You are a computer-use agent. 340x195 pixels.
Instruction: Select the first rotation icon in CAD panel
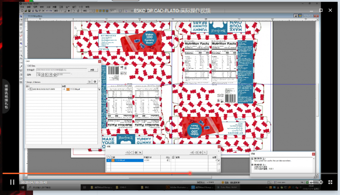coord(39,74)
